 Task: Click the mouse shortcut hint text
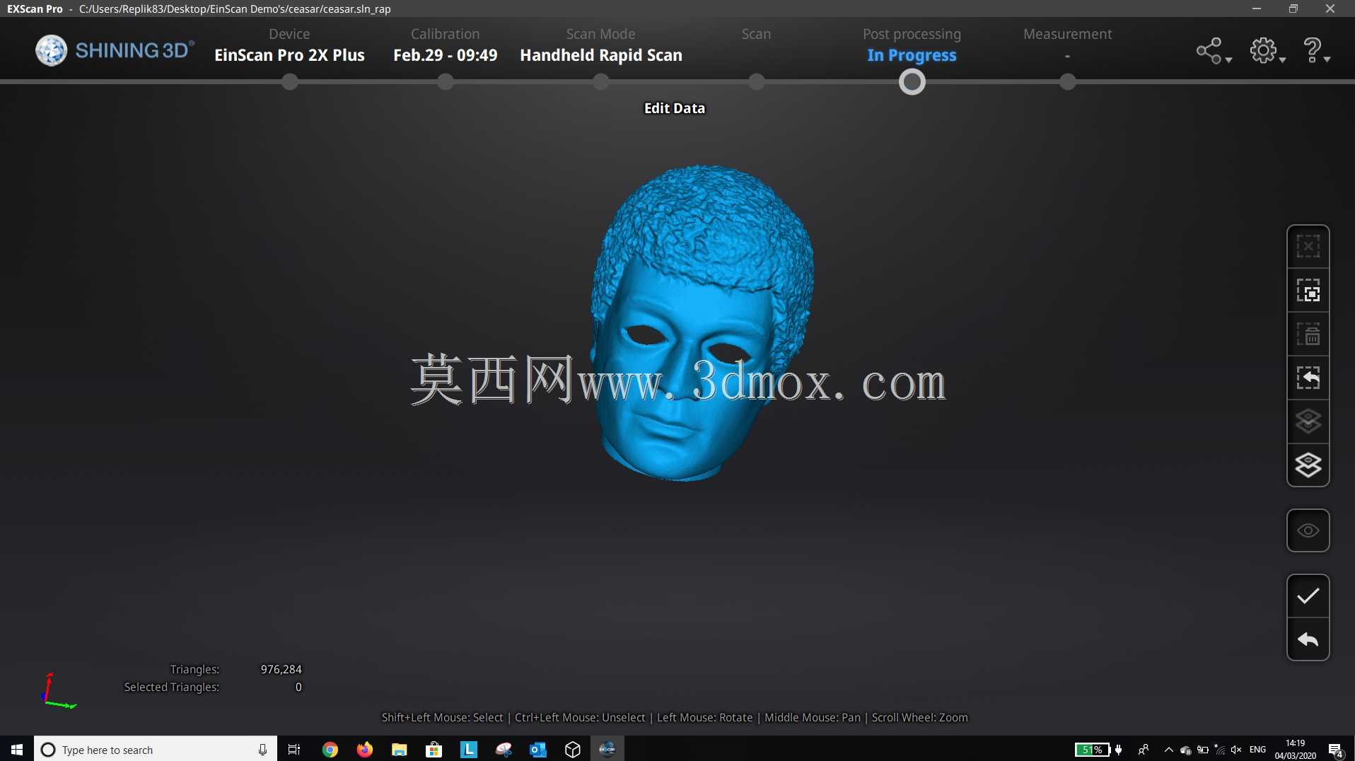pos(674,717)
